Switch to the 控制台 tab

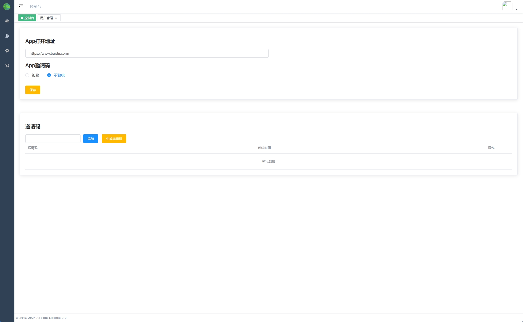pos(27,18)
